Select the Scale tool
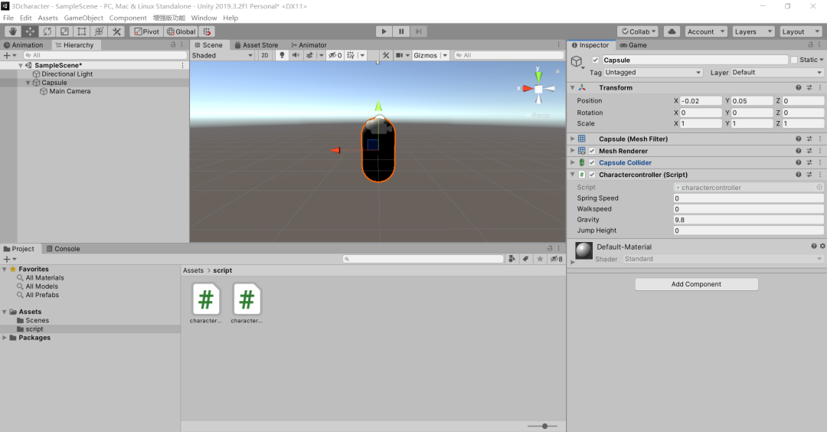827x432 pixels. [64, 31]
